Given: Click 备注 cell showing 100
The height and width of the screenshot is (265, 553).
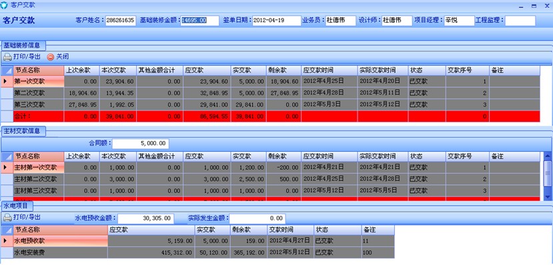Looking at the screenshot, I should [378, 253].
